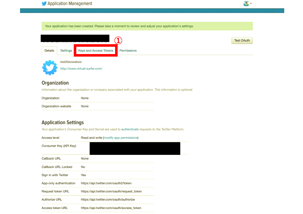The image size is (303, 214).
Task: Click the Sign in with Twitter label
Action: tap(55, 175)
